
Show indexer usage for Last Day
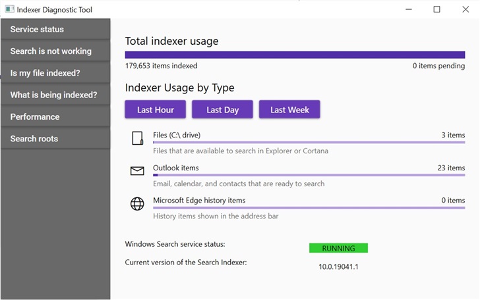point(222,110)
